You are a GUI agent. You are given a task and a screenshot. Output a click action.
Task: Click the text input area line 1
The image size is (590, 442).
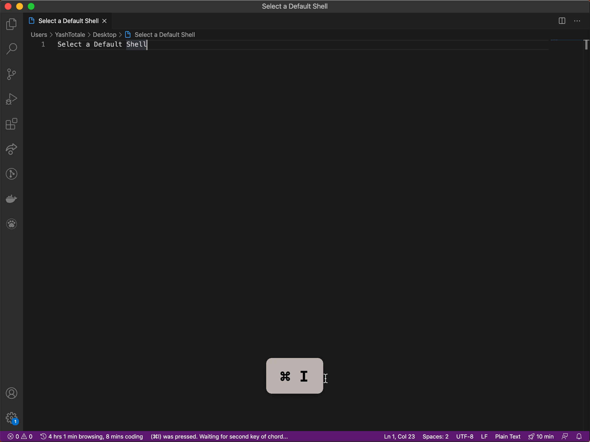click(102, 44)
